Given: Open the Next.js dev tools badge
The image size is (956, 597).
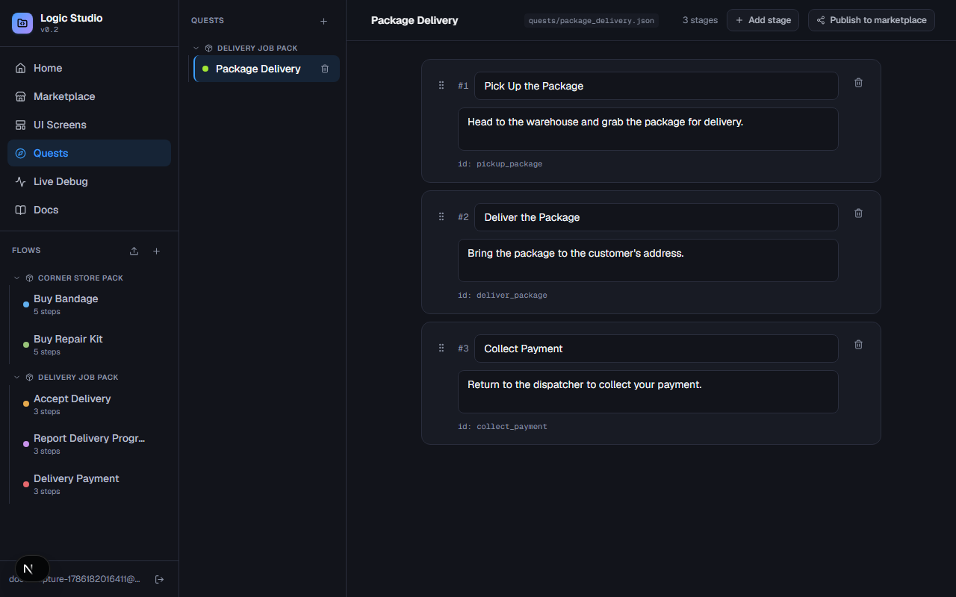Looking at the screenshot, I should (x=32, y=569).
